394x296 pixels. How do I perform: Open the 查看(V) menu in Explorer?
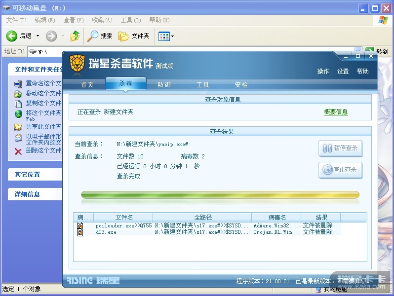click(x=74, y=20)
